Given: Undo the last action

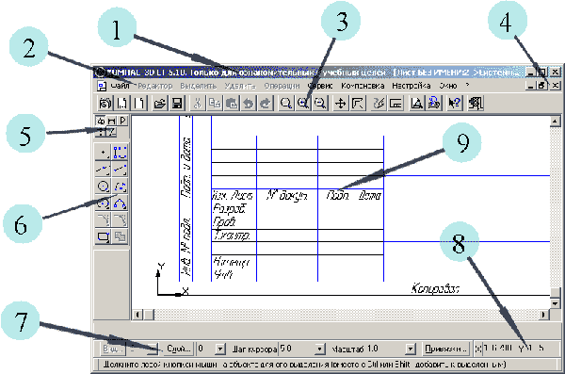Looking at the screenshot, I should coord(249,104).
